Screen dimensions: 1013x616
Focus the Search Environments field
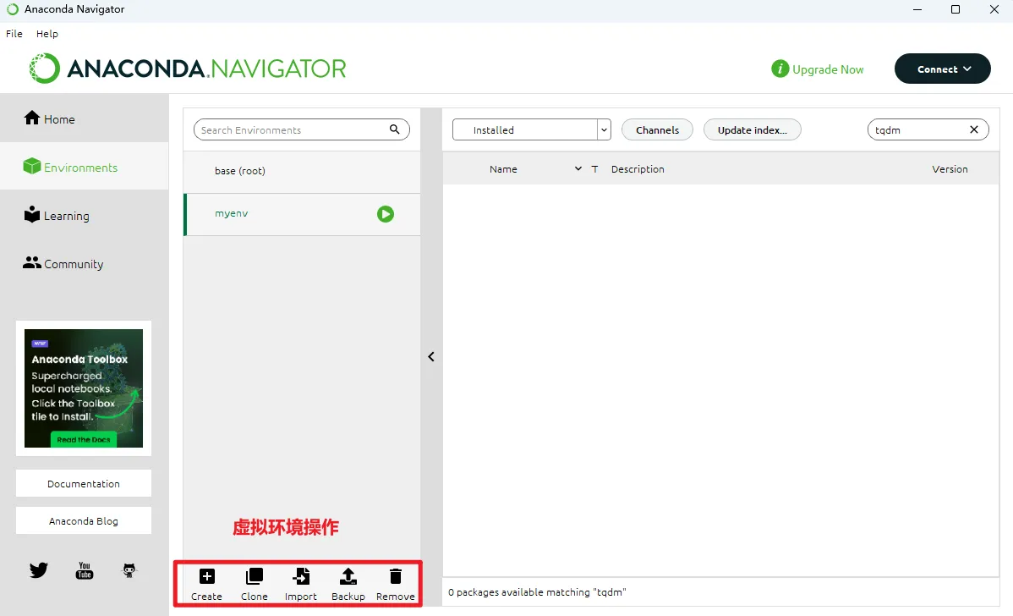pyautogui.click(x=302, y=129)
